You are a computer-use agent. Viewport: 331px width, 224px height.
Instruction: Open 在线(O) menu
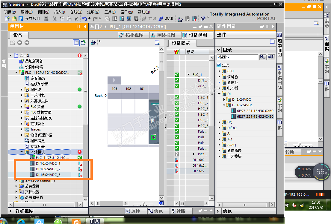coord(76,12)
